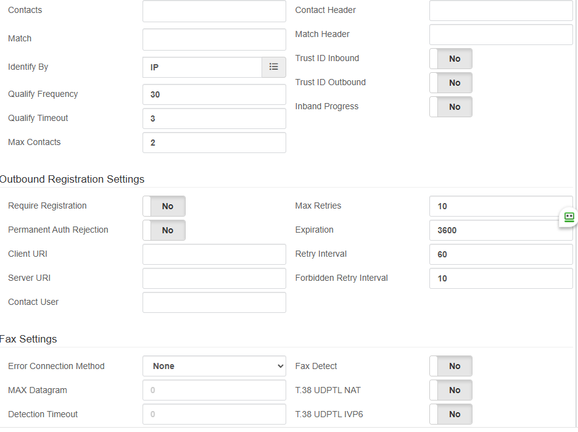578x432 pixels.
Task: Focus the Expiration field showing 3600
Action: (501, 230)
